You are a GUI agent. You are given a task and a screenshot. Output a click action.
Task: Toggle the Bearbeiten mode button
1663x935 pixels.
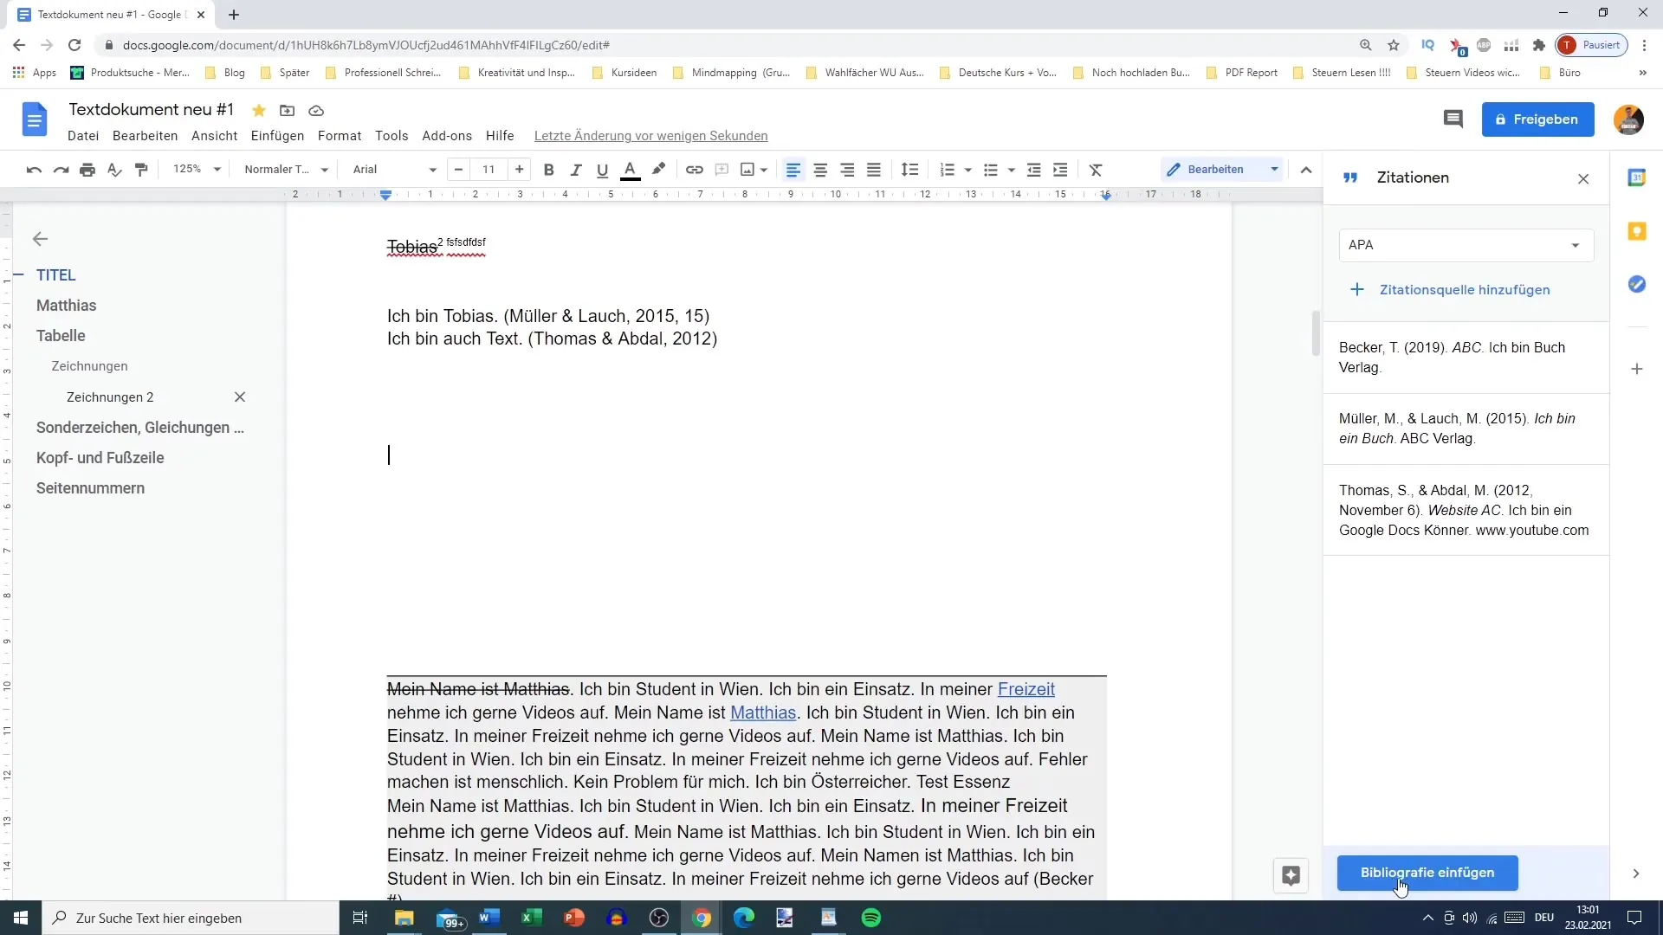[x=1215, y=169]
